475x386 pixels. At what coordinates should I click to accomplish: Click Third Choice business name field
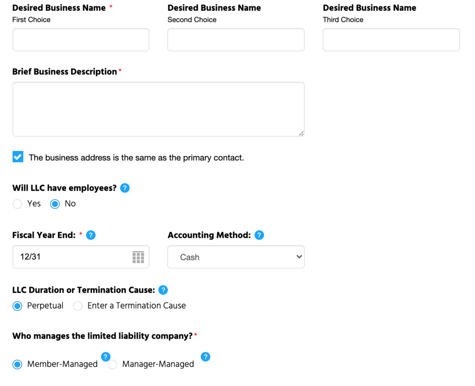coord(391,40)
